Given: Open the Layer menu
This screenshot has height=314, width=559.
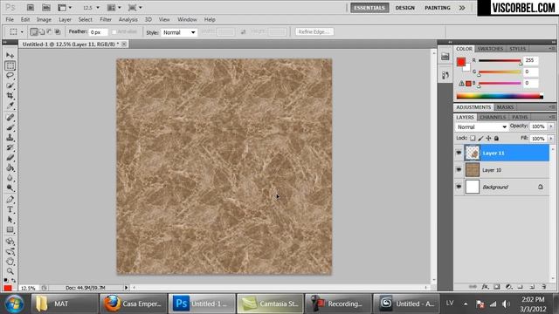Looking at the screenshot, I should [x=65, y=19].
